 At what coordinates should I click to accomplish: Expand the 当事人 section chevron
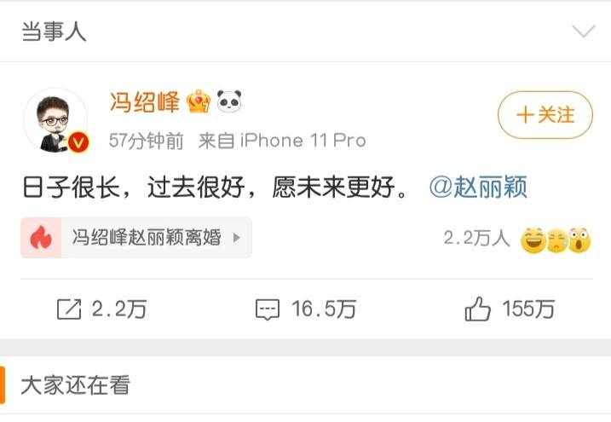click(x=584, y=31)
